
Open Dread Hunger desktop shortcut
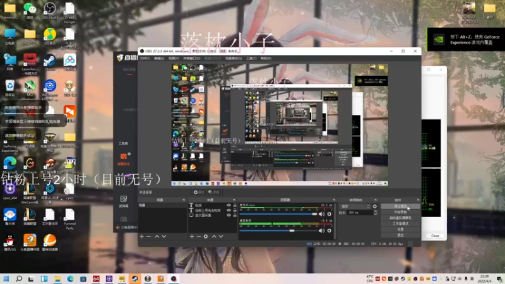click(69, 13)
